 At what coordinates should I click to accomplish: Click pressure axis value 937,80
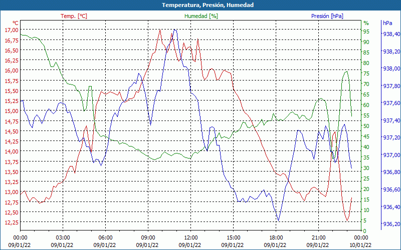point(391,86)
